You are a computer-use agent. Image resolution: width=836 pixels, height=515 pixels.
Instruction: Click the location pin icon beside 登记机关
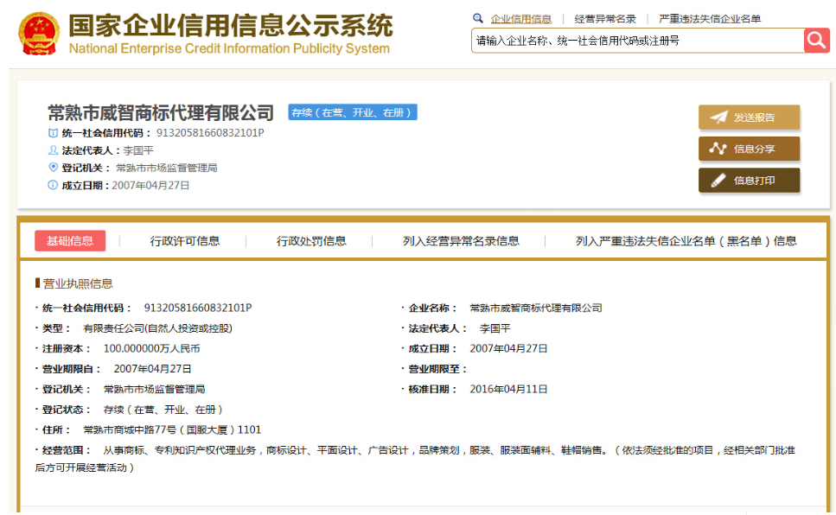[x=53, y=168]
